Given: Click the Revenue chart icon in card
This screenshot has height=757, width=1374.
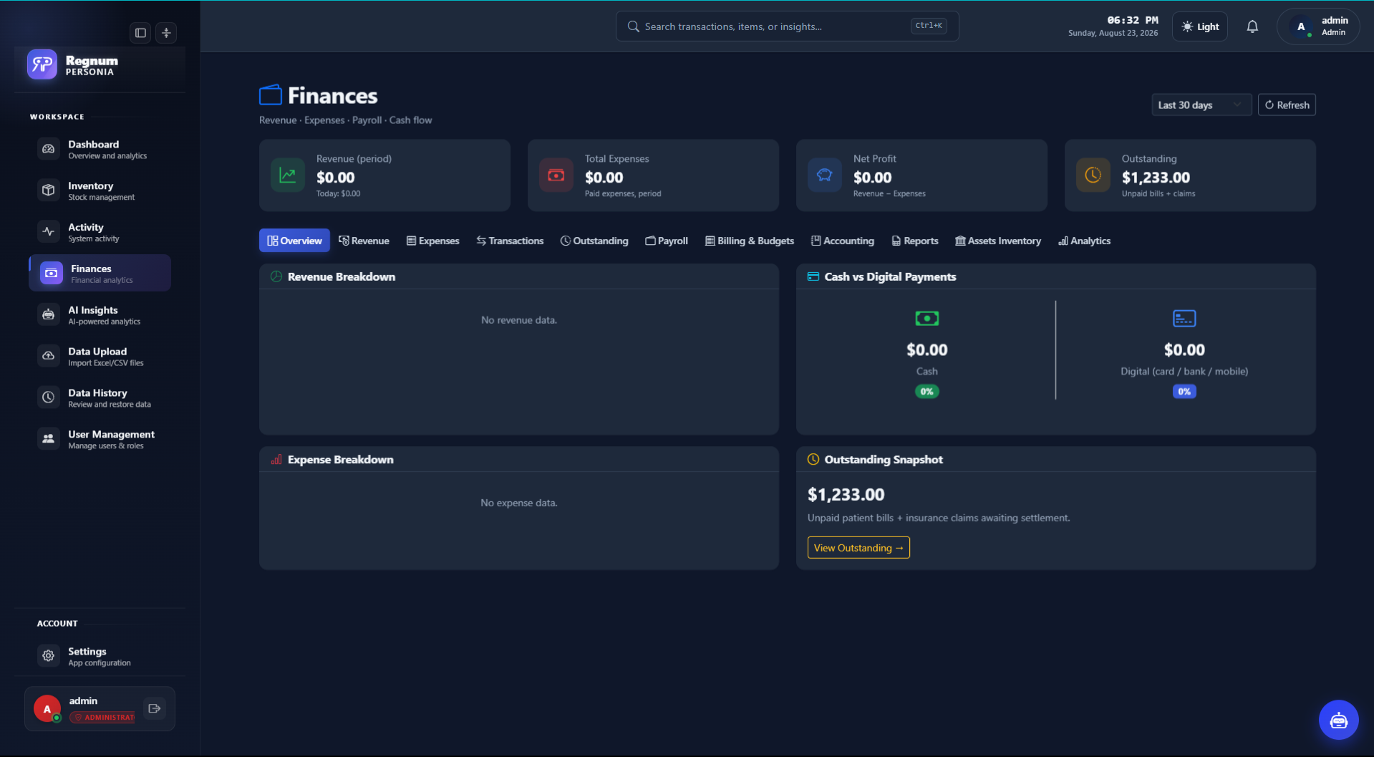Looking at the screenshot, I should tap(288, 175).
